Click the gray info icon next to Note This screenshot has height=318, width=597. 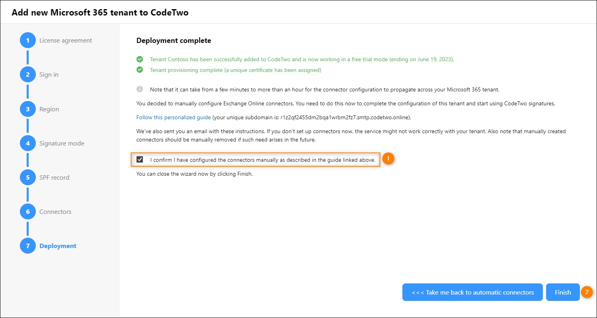coord(140,89)
